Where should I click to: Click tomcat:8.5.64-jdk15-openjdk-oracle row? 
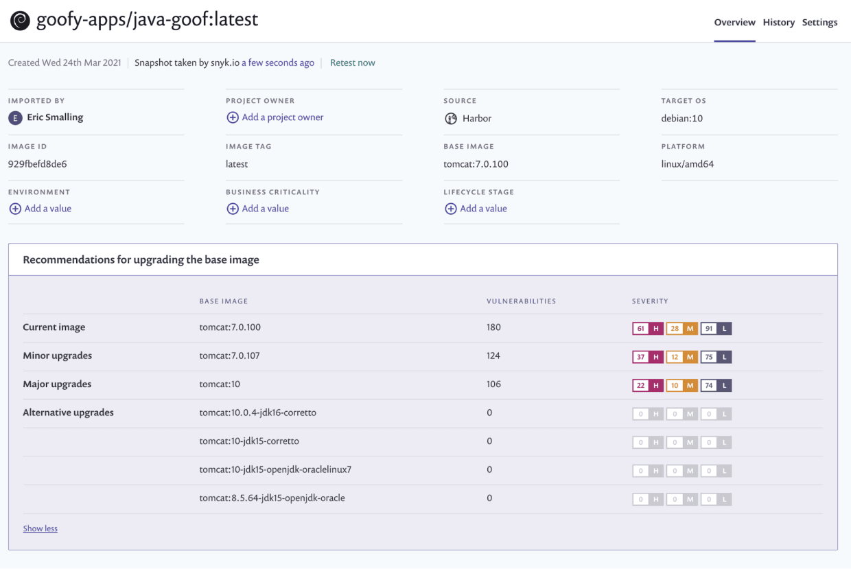click(x=272, y=498)
